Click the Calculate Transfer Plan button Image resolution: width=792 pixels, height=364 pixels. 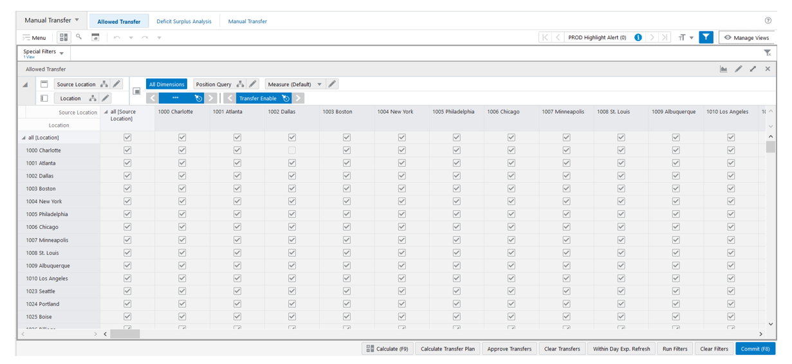tap(448, 349)
